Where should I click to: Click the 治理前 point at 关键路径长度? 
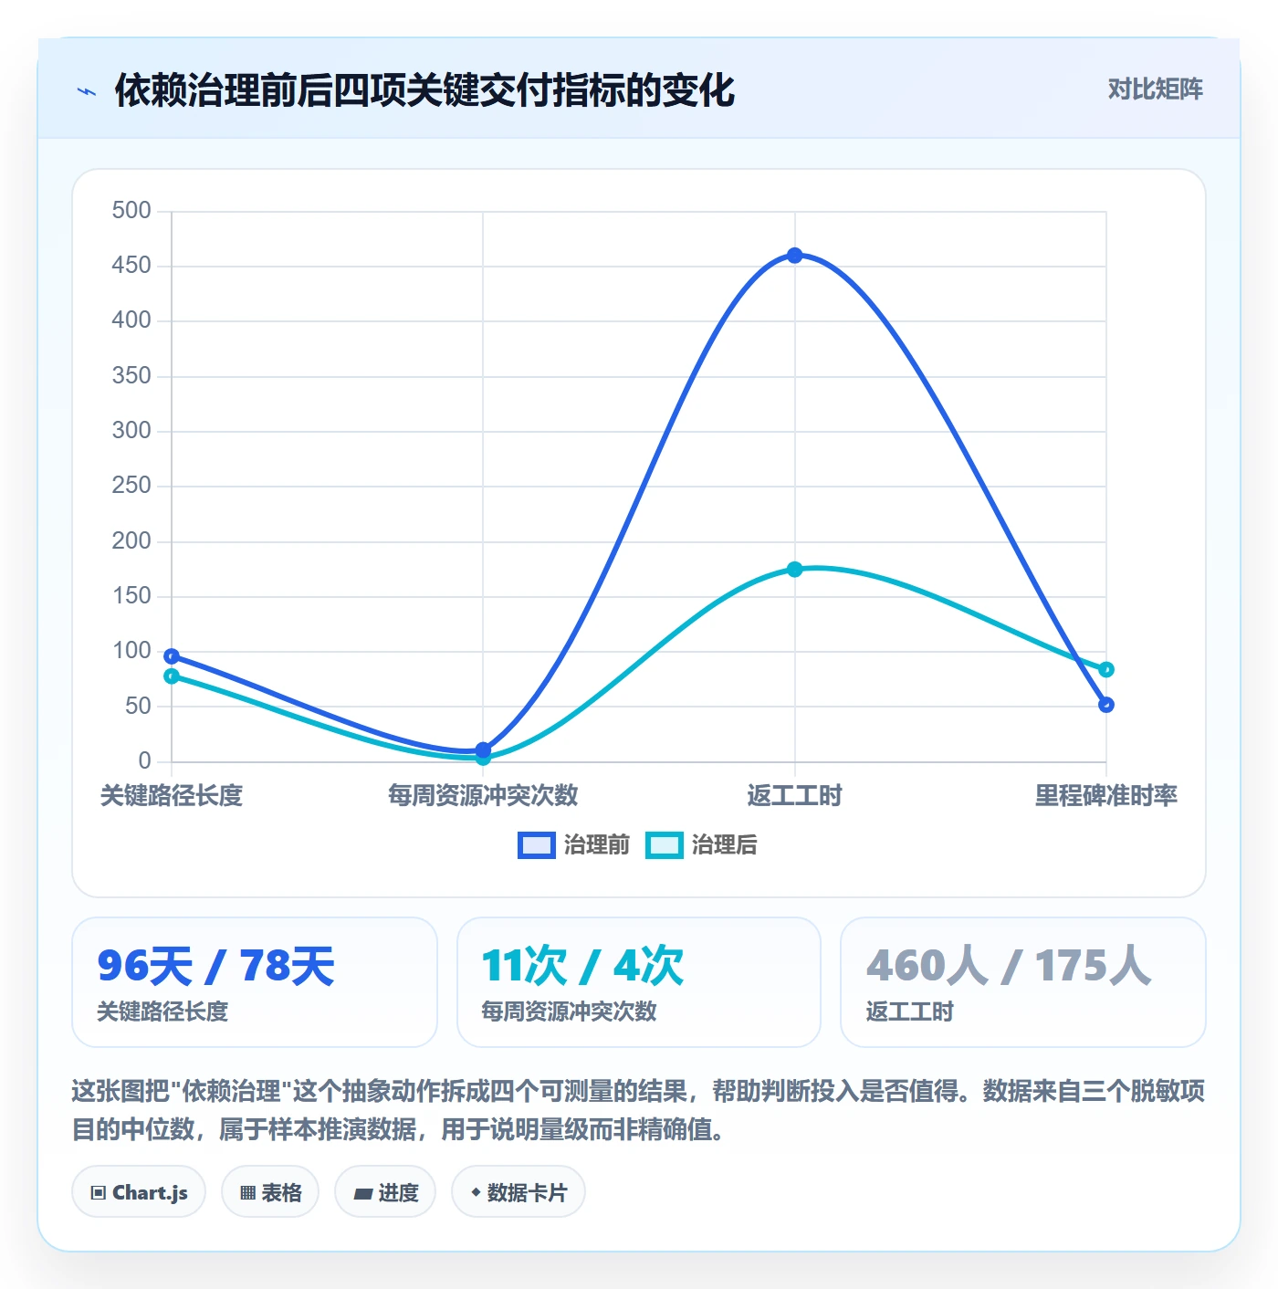click(x=172, y=656)
